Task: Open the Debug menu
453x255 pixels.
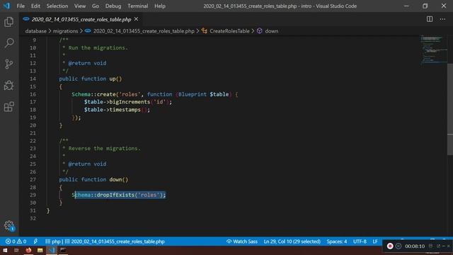Action: pyautogui.click(x=113, y=6)
